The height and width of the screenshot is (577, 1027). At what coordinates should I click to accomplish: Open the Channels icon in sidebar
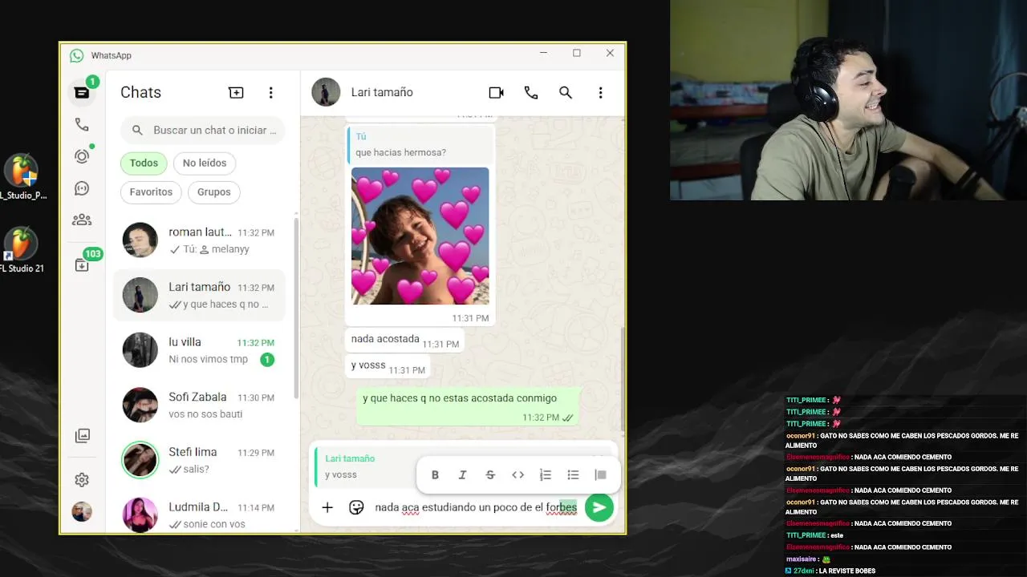(82, 188)
